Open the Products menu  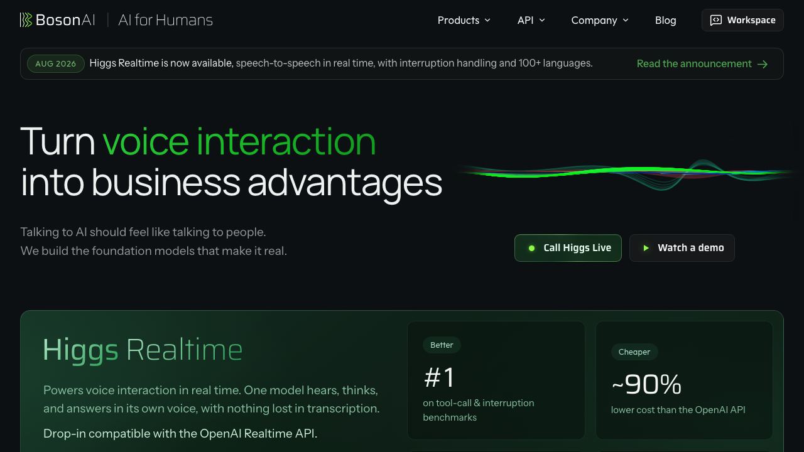click(464, 20)
